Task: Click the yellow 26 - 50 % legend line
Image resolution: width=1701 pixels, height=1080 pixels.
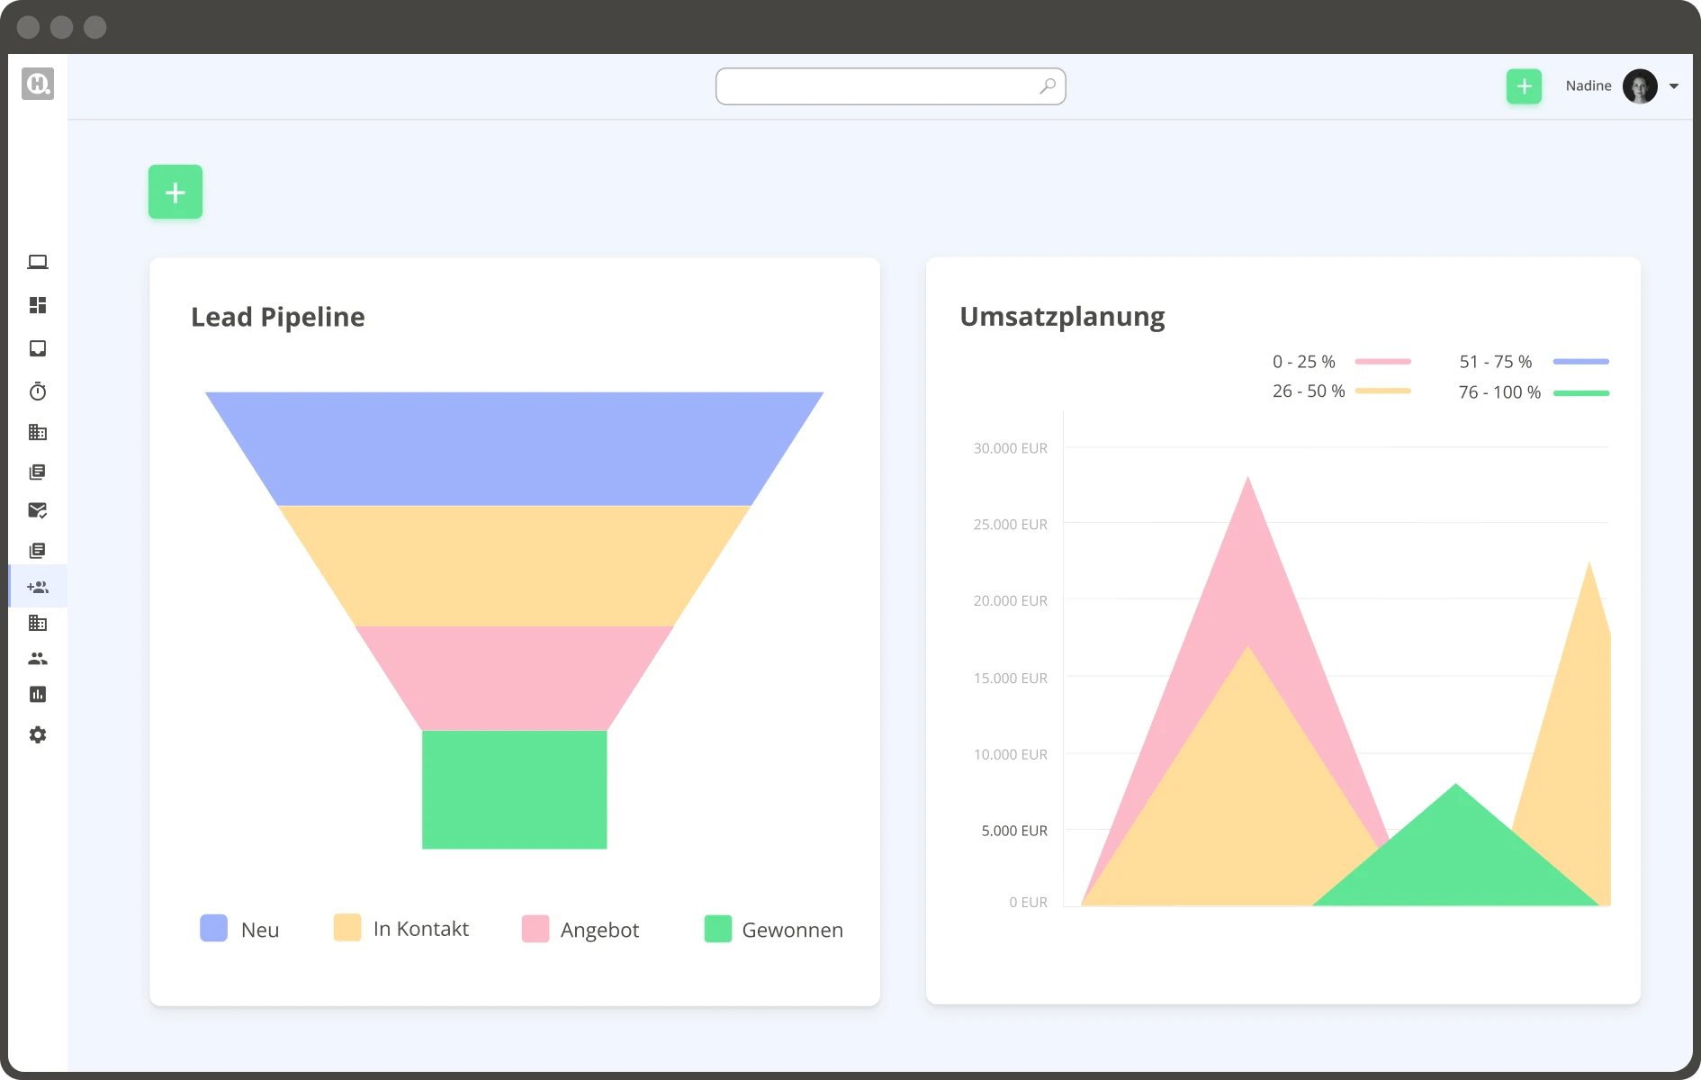Action: pos(1383,391)
